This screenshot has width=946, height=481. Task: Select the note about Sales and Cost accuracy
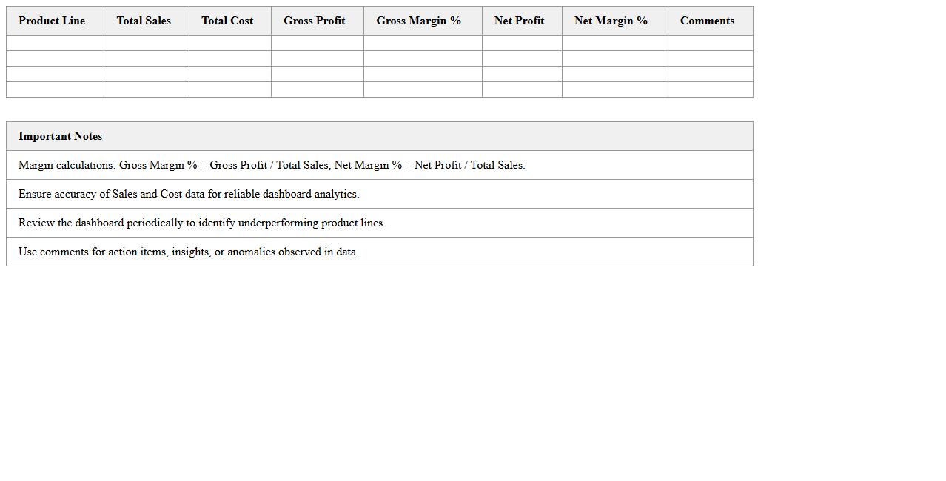coord(189,194)
